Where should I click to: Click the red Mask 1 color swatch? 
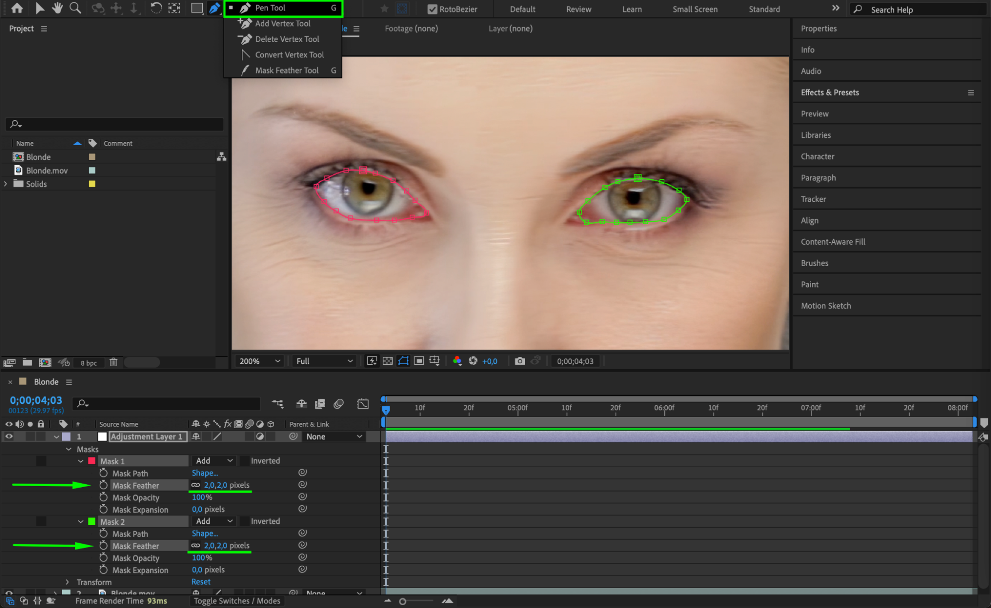pos(92,461)
